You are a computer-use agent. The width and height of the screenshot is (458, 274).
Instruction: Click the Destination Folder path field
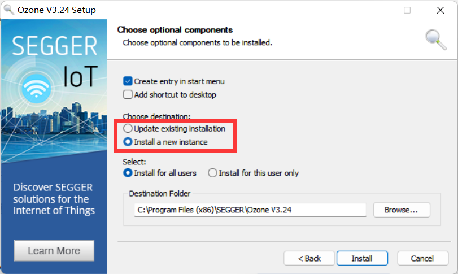point(250,210)
